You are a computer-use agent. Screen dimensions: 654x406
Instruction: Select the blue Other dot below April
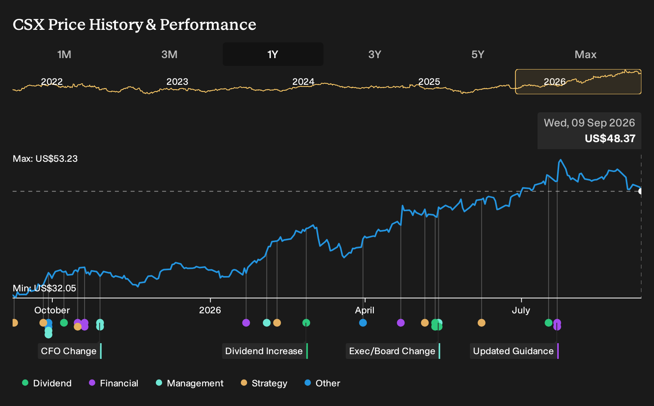click(363, 323)
